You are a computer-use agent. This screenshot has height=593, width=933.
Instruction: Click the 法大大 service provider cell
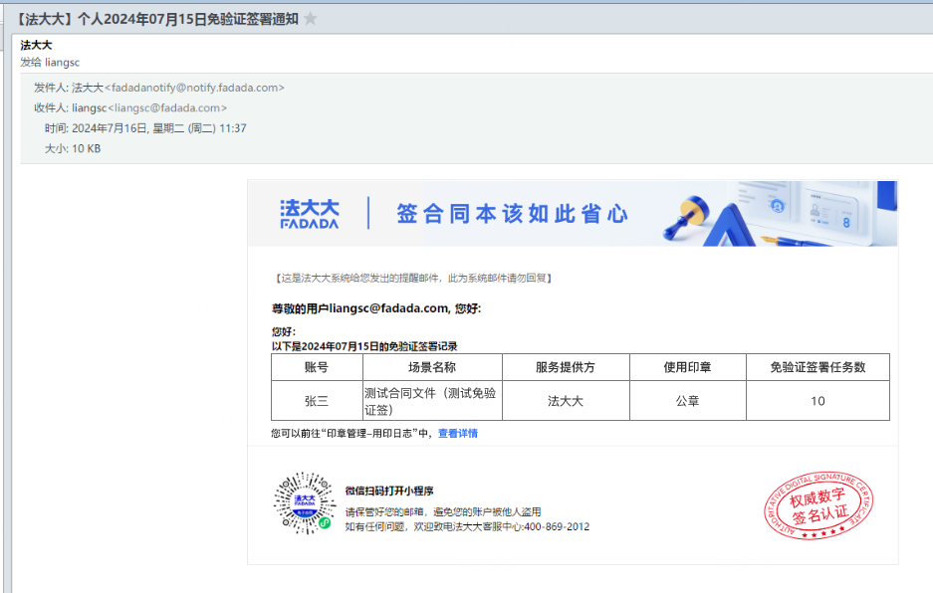point(566,401)
